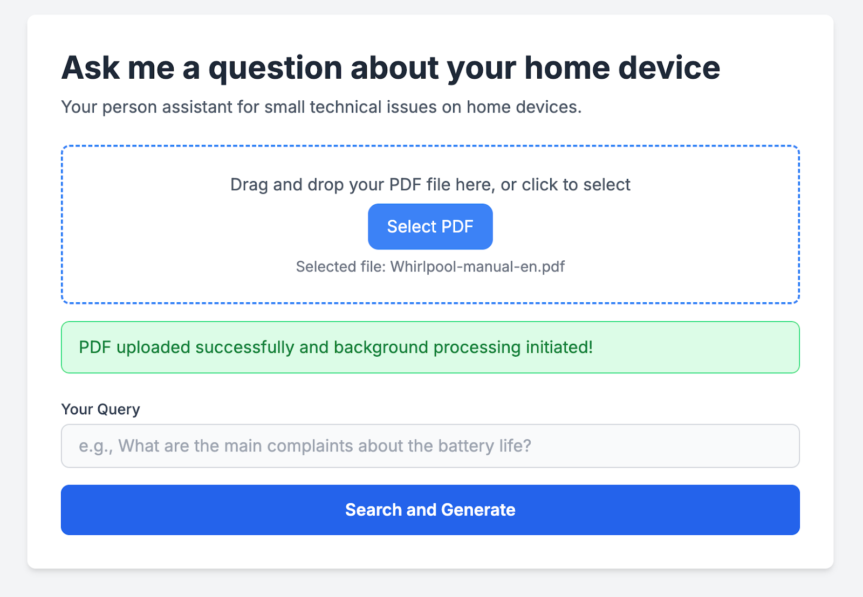
Task: Click the "Selected file:" label text
Action: click(x=340, y=267)
